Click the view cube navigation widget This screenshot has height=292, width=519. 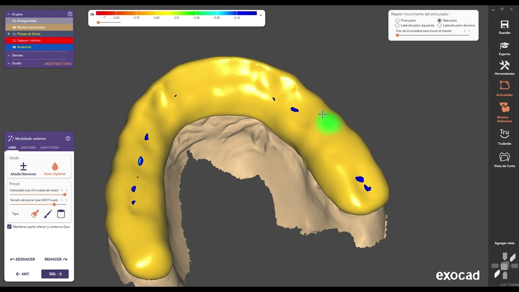[505, 266]
